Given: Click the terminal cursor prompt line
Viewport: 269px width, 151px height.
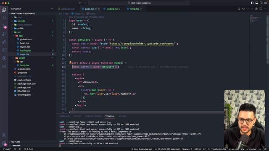Looking at the screenshot, I should coord(60,146).
